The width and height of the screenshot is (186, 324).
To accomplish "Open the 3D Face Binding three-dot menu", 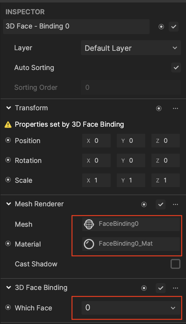I will (175, 288).
